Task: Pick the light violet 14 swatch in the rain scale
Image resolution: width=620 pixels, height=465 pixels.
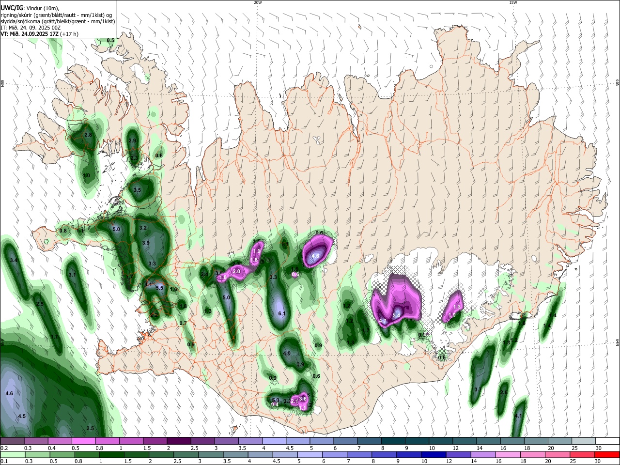Action: coord(483,454)
